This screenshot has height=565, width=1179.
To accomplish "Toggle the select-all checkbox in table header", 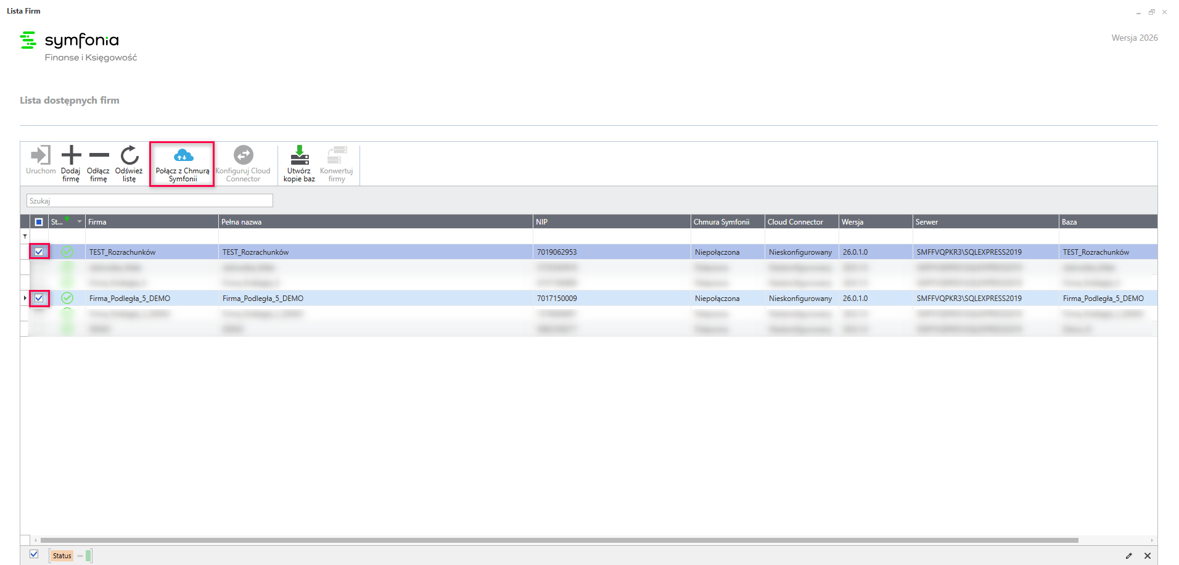I will [39, 222].
